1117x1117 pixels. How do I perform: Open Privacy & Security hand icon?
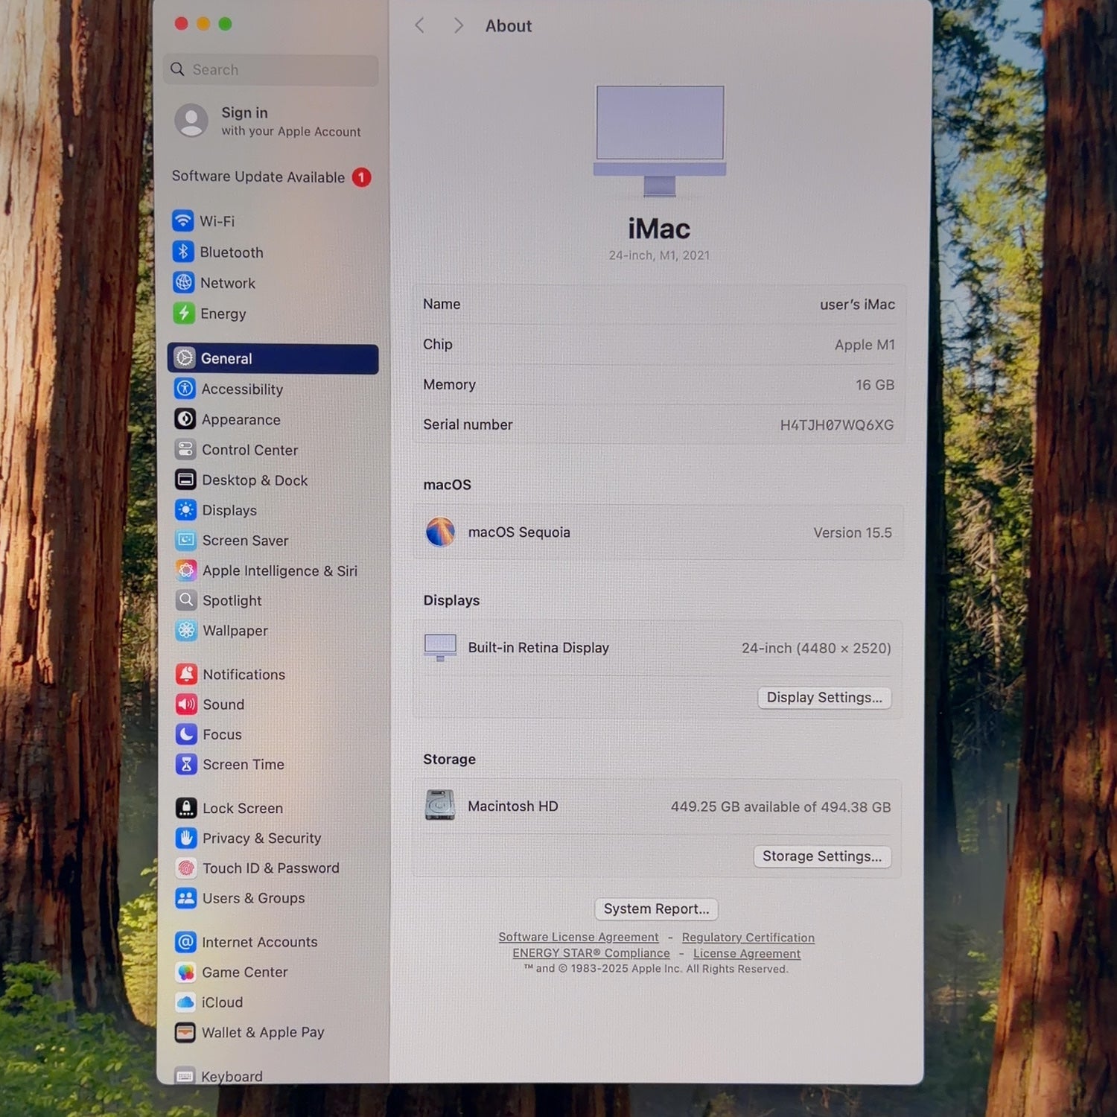[x=186, y=838]
